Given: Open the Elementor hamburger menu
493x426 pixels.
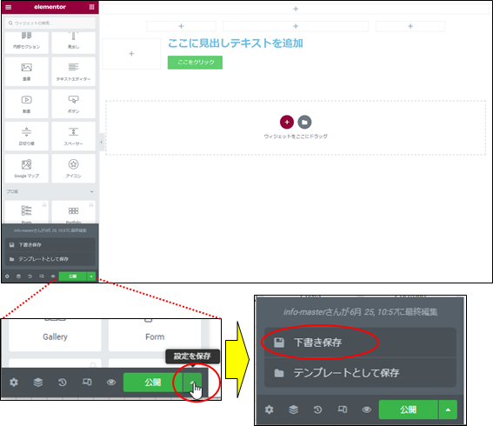Looking at the screenshot, I should point(9,7).
